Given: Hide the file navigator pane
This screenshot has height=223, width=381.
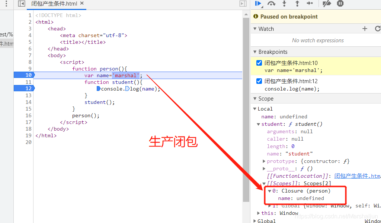Looking at the screenshot, I should [x=22, y=3].
